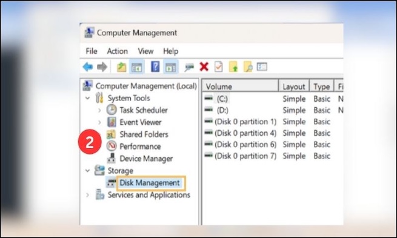Click the Shared Folders icon
This screenshot has width=397, height=238.
111,134
